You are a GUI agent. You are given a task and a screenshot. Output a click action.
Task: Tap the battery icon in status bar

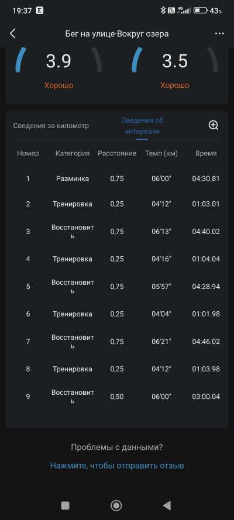click(200, 11)
